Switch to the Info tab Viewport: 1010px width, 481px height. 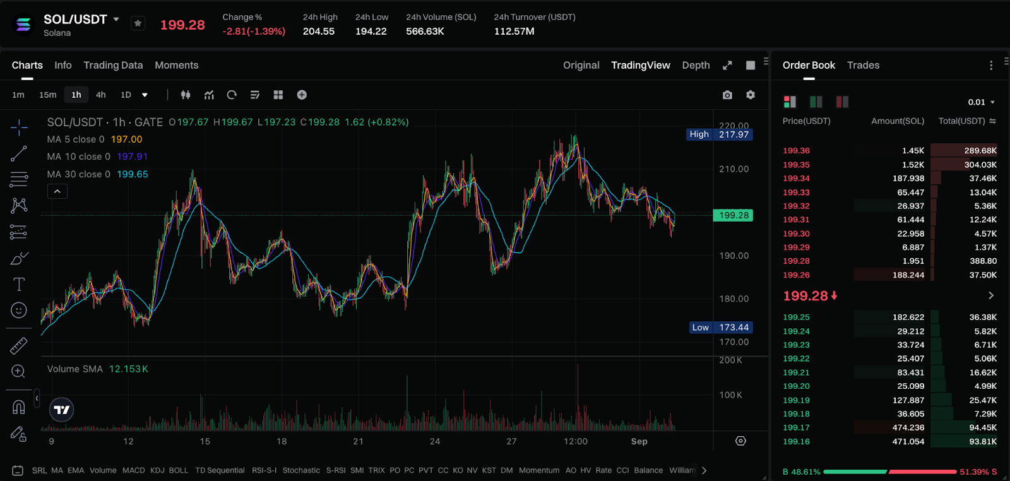pyautogui.click(x=63, y=65)
